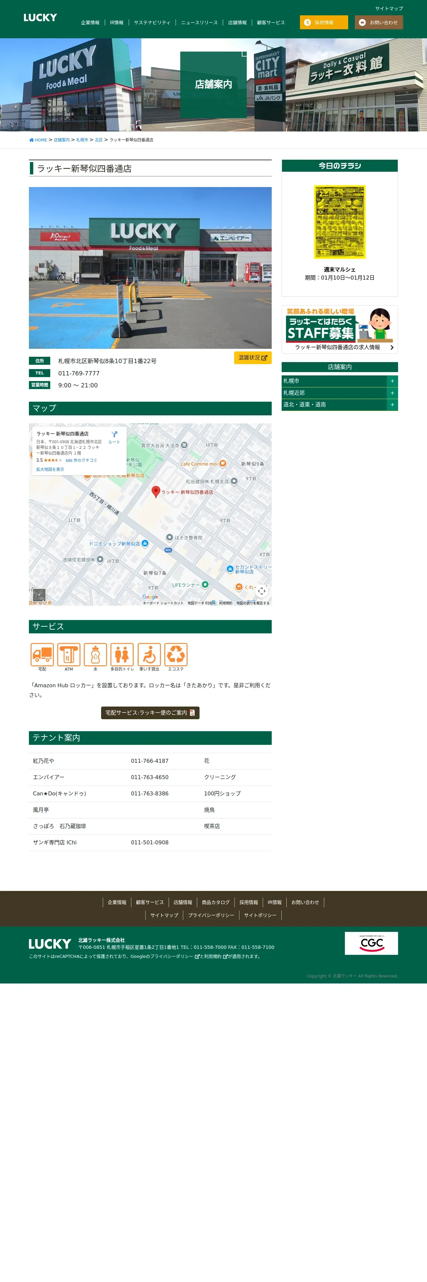The height and width of the screenshot is (1282, 427).
Task: Click セカンドストリート map marker
Action: 230,569
